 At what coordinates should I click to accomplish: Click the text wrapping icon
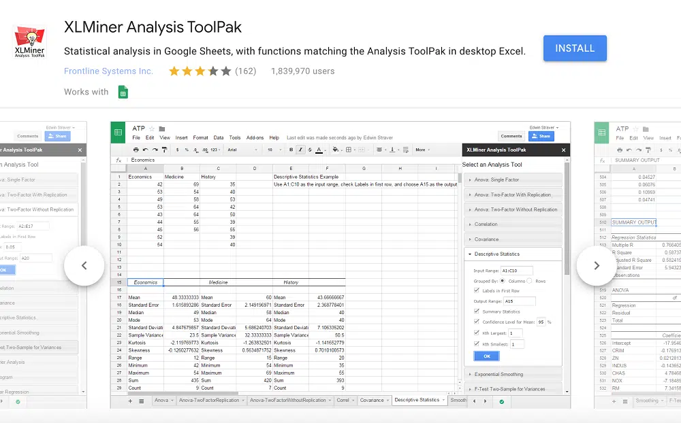(x=406, y=150)
